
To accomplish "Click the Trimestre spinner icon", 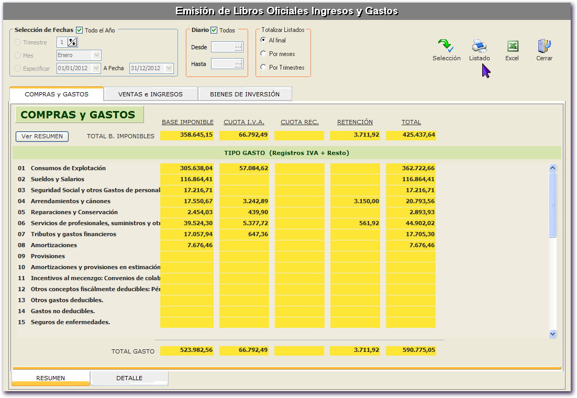I will [72, 42].
